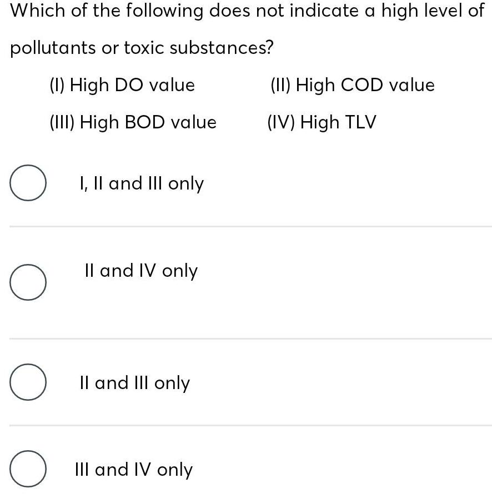Click the '(I) High DO value' statement
This screenshot has width=492, height=503.
(x=122, y=85)
